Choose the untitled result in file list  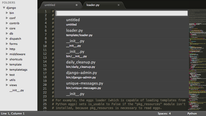coord(122,22)
